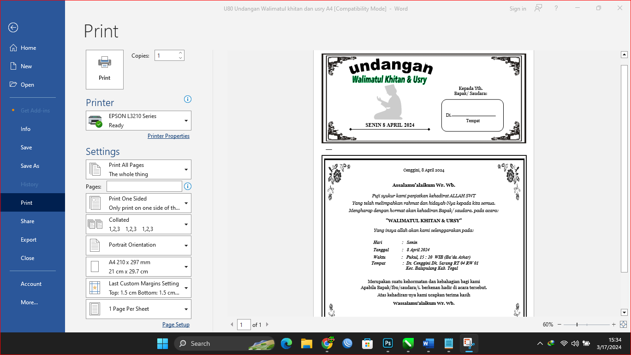Click the big Print button
The image size is (631, 355).
click(105, 70)
